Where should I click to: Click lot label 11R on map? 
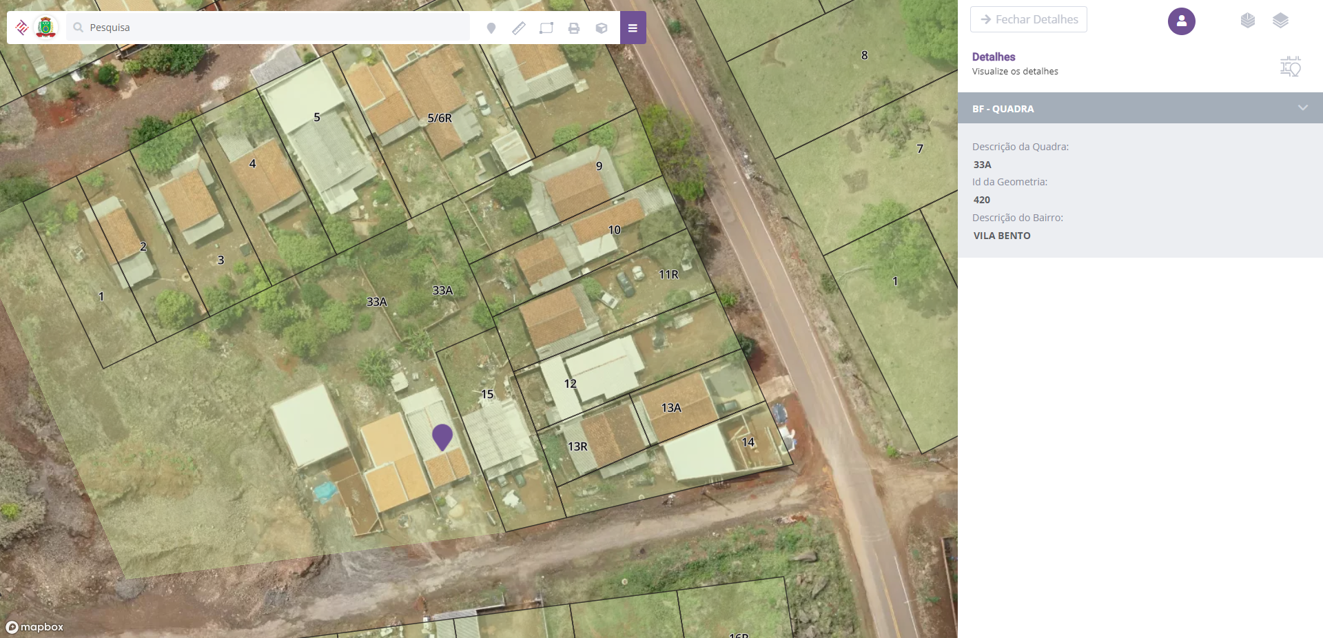[x=668, y=274]
